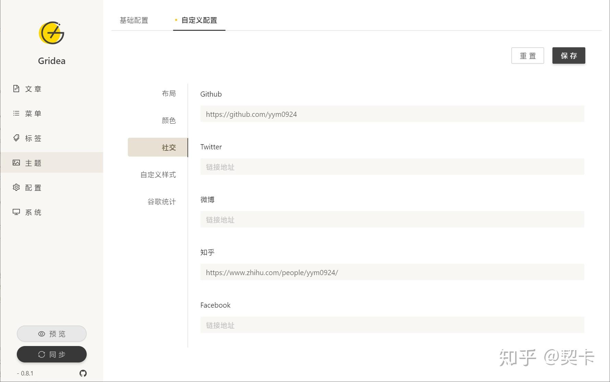
Task: Click the Twitter link input field
Action: tap(392, 167)
